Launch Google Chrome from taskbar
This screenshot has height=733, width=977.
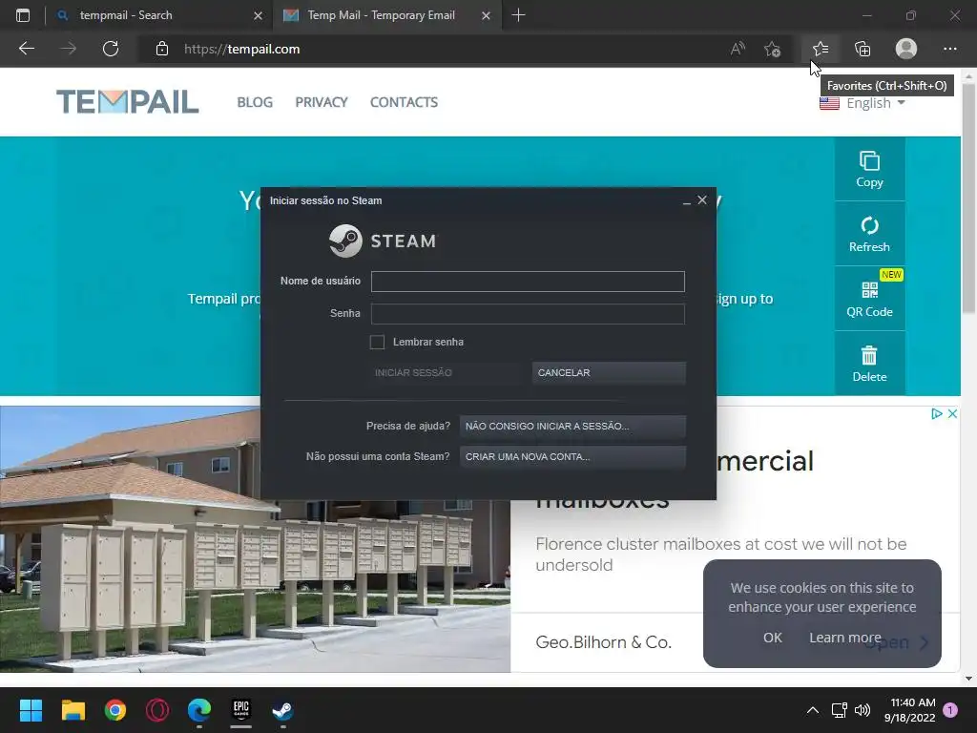pos(115,710)
